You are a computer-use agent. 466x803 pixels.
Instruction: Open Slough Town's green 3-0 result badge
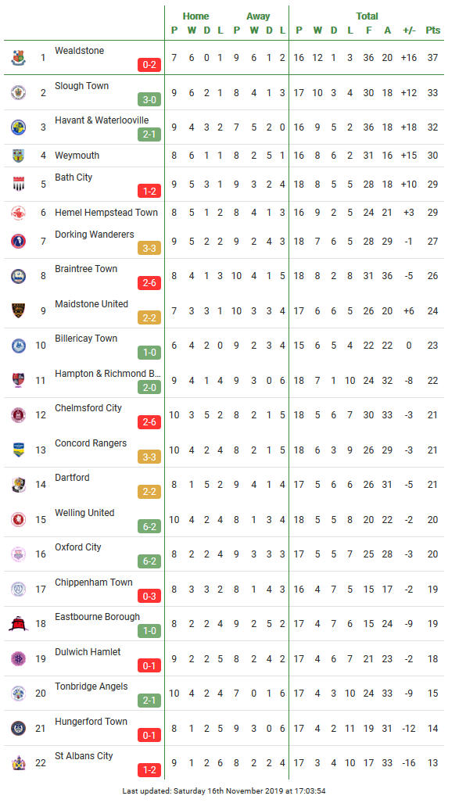pos(149,100)
